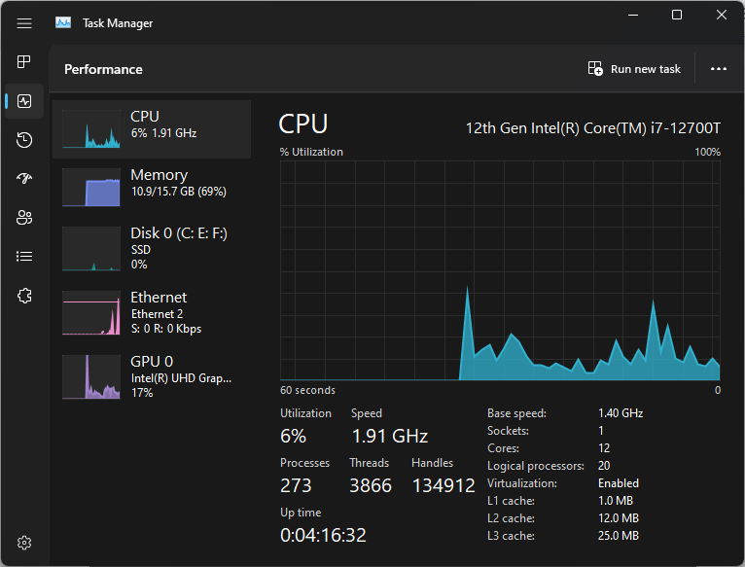Click the Processes count 273
The image size is (745, 567).
click(296, 485)
